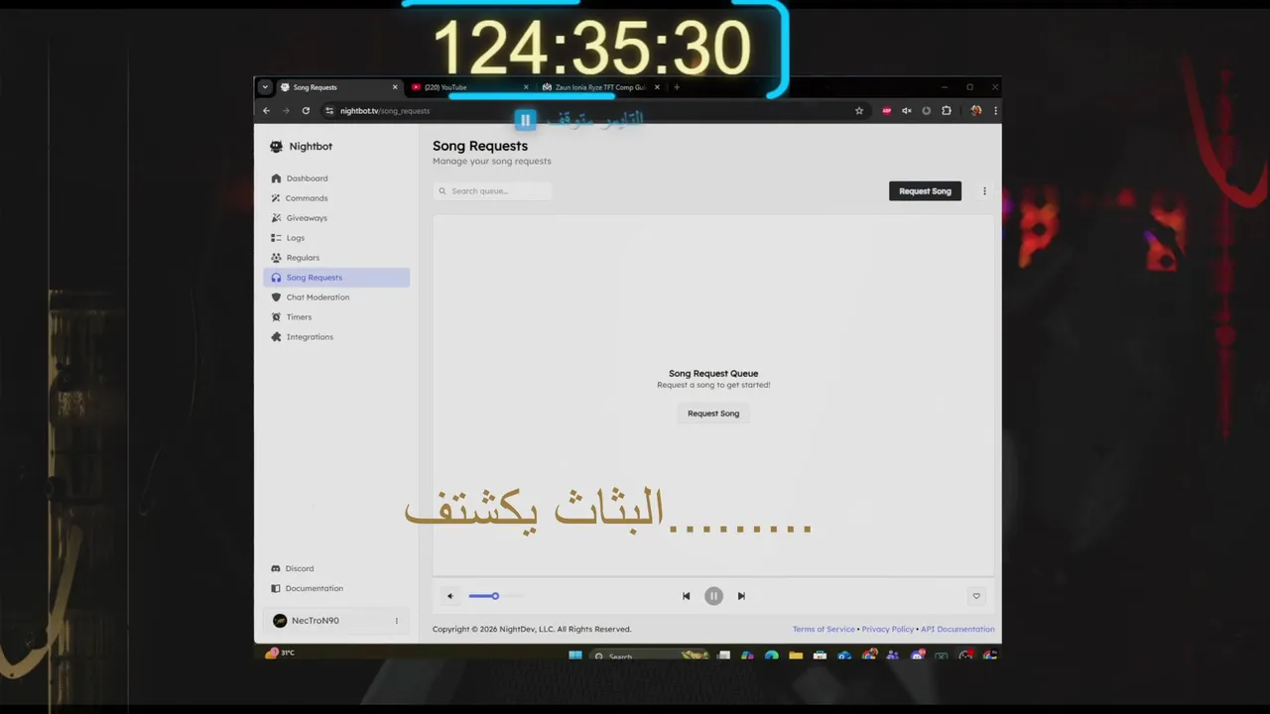Click the 'Song Request Queue' empty-state text
This screenshot has width=1270, height=714.
point(713,374)
